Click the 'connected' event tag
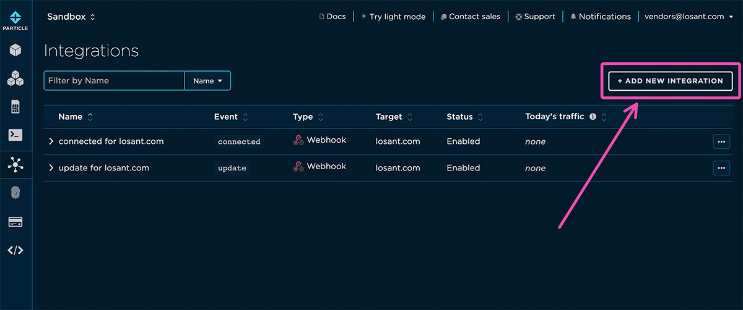 [x=239, y=141]
